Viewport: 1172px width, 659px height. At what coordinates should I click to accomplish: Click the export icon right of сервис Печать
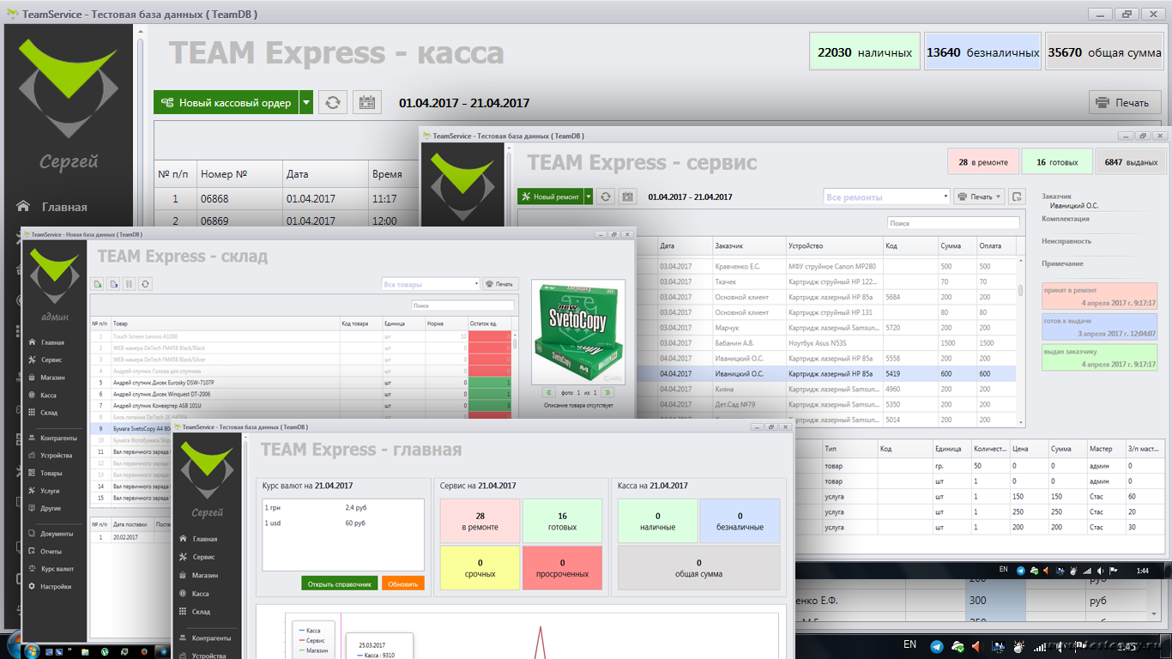pyautogui.click(x=1017, y=196)
